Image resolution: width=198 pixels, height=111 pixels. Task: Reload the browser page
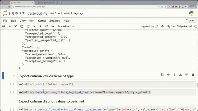pyautogui.click(x=9, y=7)
